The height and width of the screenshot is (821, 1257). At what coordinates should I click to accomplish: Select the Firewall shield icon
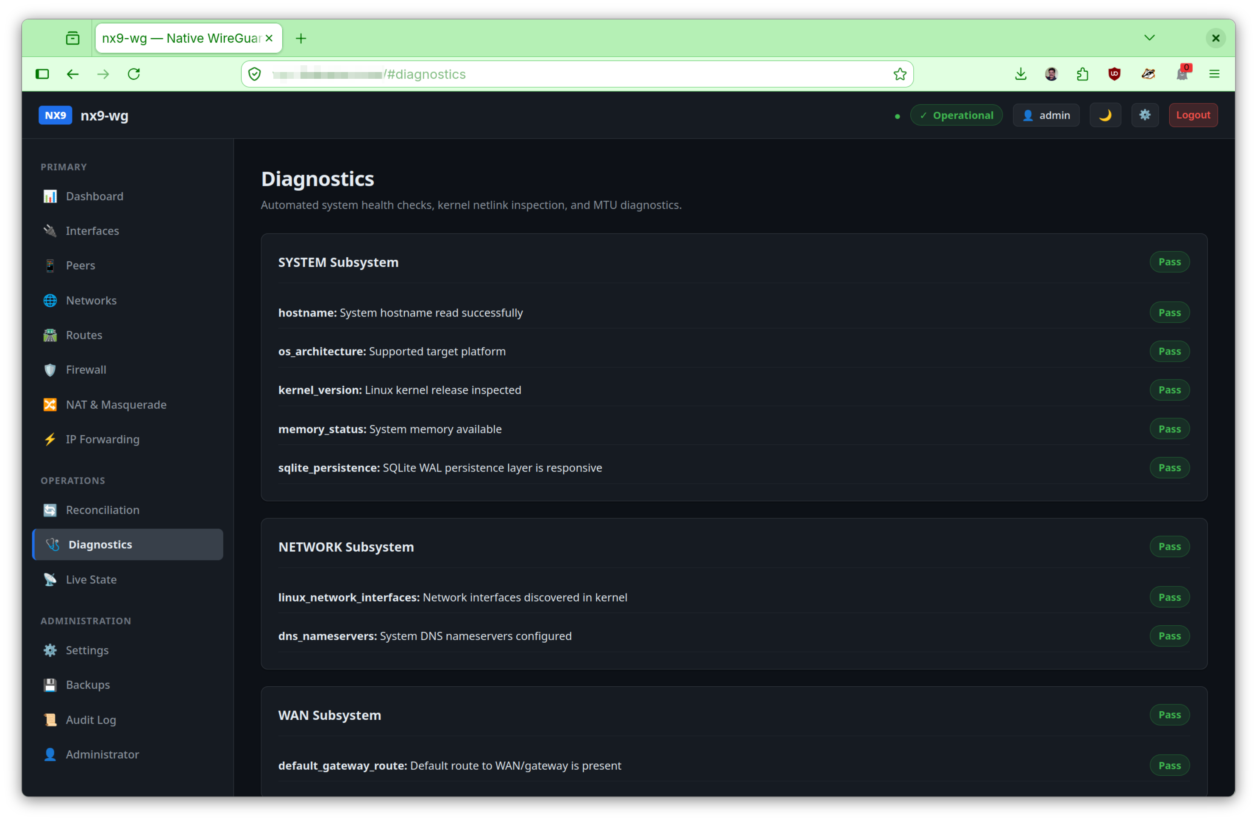click(50, 369)
